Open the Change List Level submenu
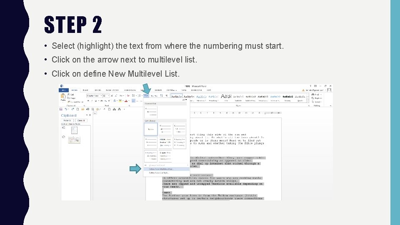The height and width of the screenshot is (225, 400). coord(166,165)
